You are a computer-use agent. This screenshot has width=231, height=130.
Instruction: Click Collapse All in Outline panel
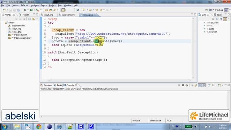217,19
